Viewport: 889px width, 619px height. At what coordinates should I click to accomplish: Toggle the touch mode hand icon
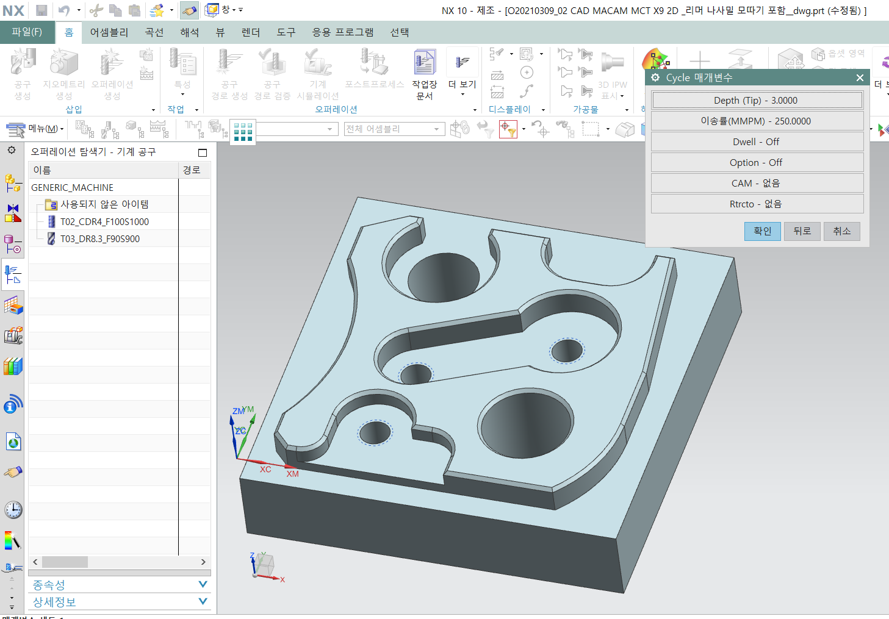tap(190, 10)
